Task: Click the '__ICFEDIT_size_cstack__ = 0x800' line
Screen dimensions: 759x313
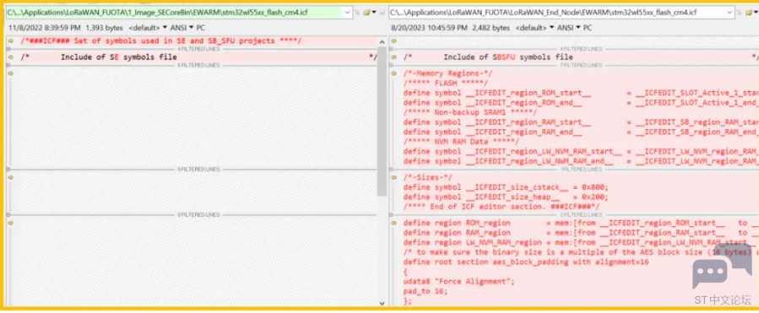Action: (506, 187)
